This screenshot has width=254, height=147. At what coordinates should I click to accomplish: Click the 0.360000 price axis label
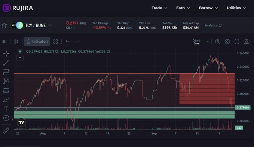[x=243, y=53]
